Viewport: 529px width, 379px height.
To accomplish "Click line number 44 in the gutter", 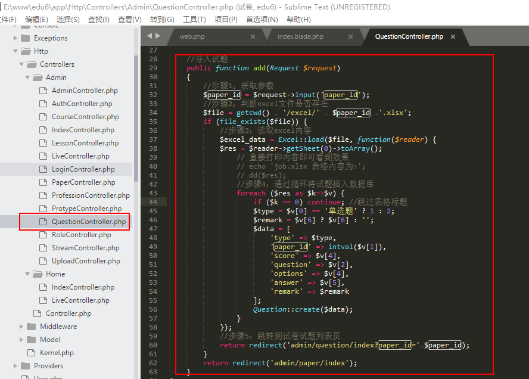I will [x=153, y=202].
